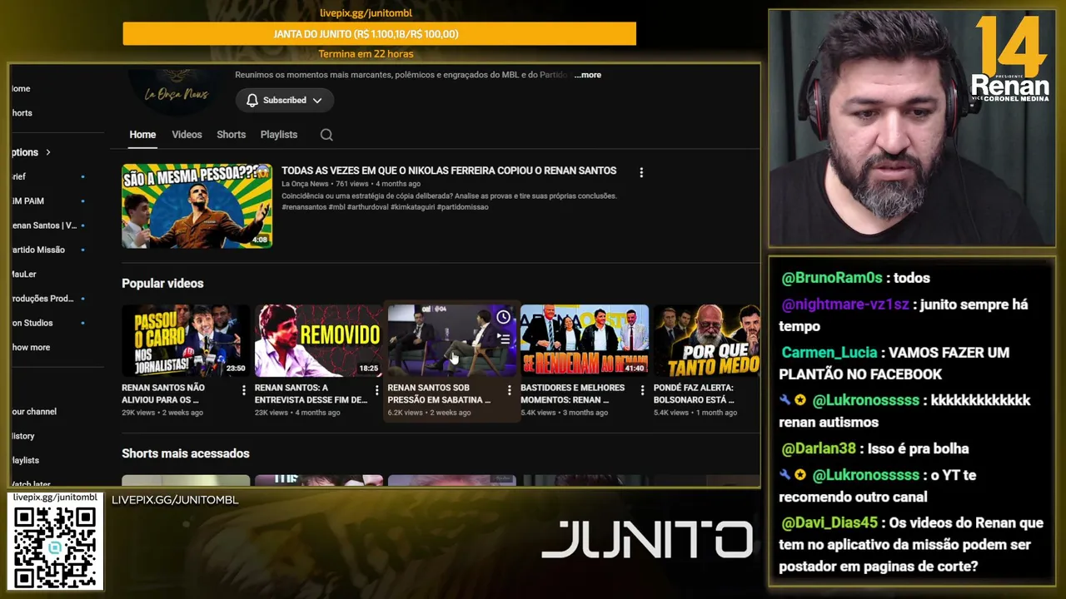Open three-dot menu for 'BASTIDORES E MELHORES MOMENTOS' video

642,390
